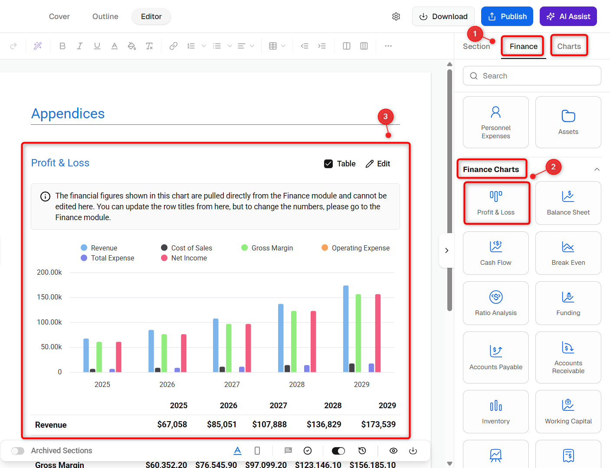Image resolution: width=610 pixels, height=468 pixels.
Task: Collapse the Finance Charts section
Action: click(x=597, y=169)
